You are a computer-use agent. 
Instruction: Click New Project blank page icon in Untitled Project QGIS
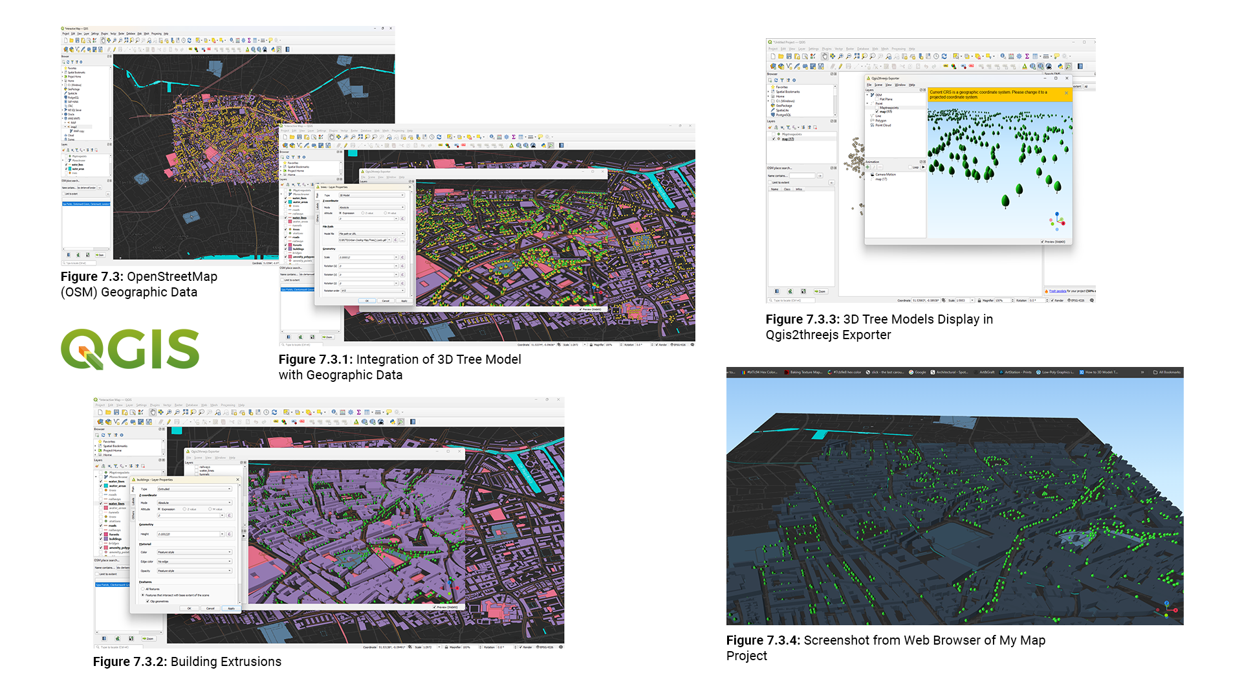(773, 56)
